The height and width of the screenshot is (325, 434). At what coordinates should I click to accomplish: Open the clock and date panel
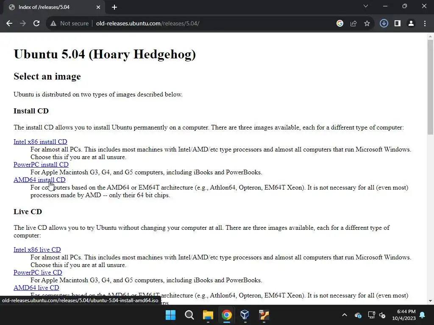pos(404,315)
